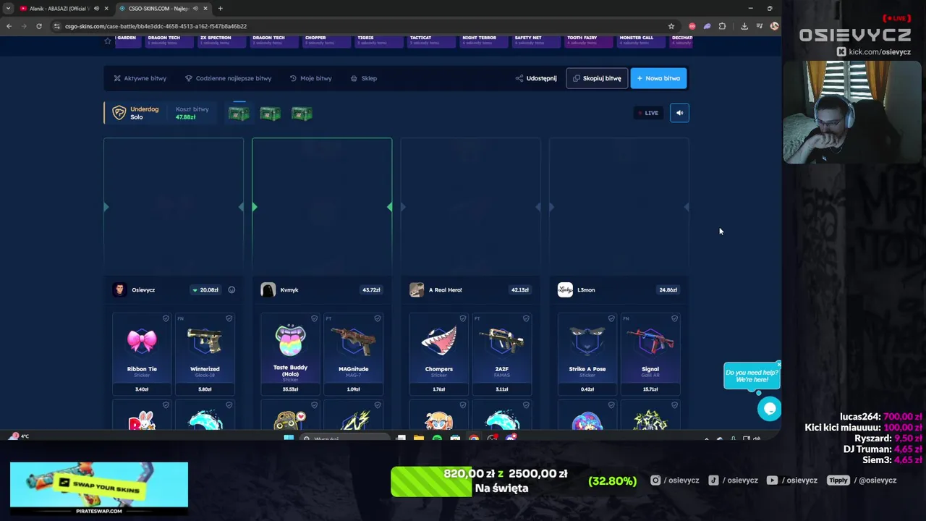
Task: Click the NIGHT TERROR drop in the ticker
Action: click(483, 41)
